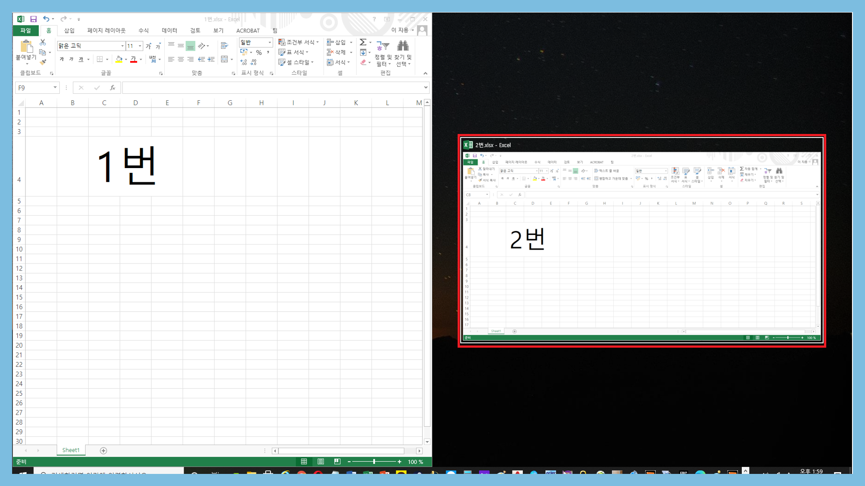Open the Name Box dropdown arrow
The width and height of the screenshot is (865, 486).
(55, 88)
